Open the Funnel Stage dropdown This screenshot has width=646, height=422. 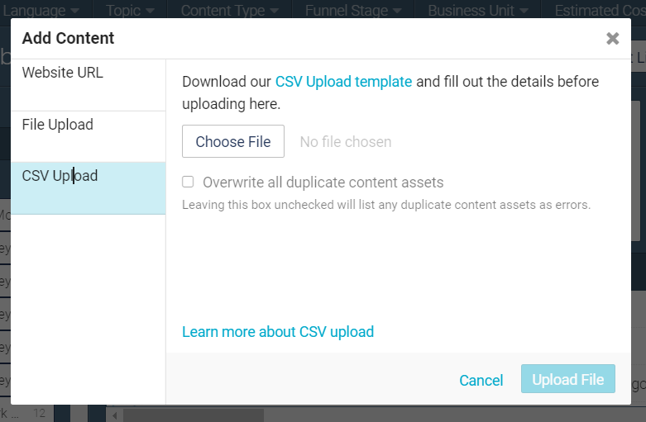(x=352, y=11)
